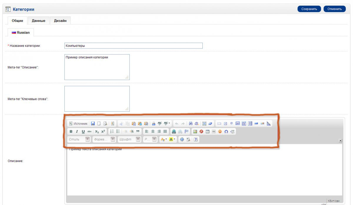Toggle bold formatting in the editor
The width and height of the screenshot is (353, 205).
point(71,132)
